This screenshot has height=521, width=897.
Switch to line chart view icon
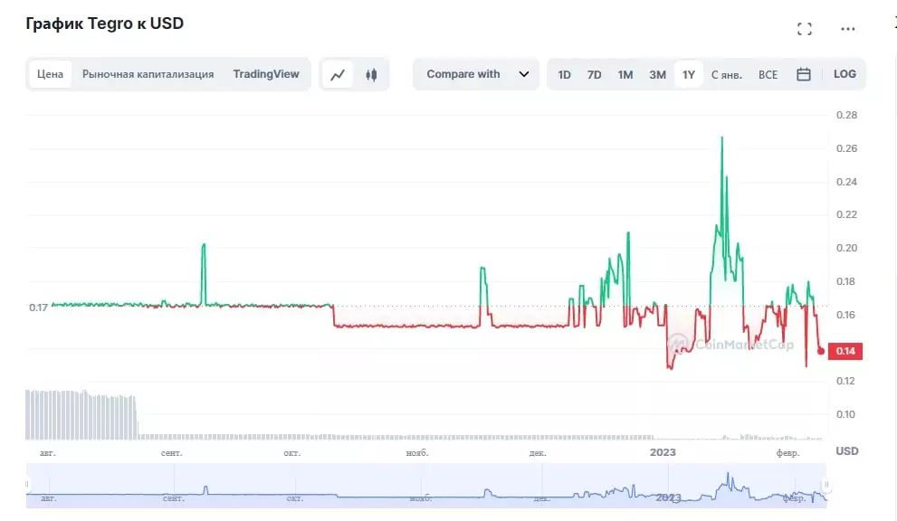pyautogui.click(x=338, y=75)
